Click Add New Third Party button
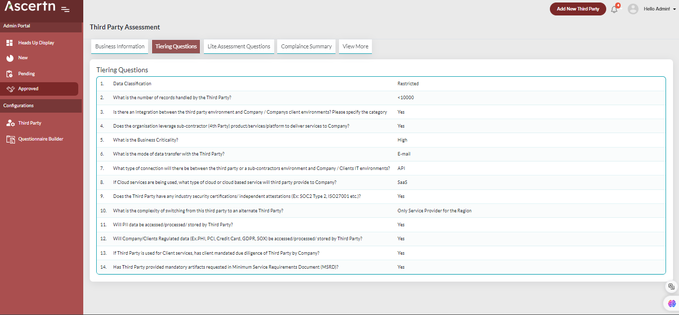Image resolution: width=679 pixels, height=315 pixels. [578, 9]
